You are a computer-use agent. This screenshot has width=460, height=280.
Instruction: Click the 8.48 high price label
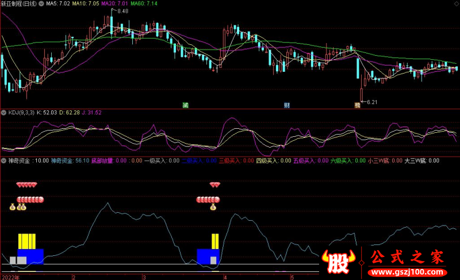point(123,11)
